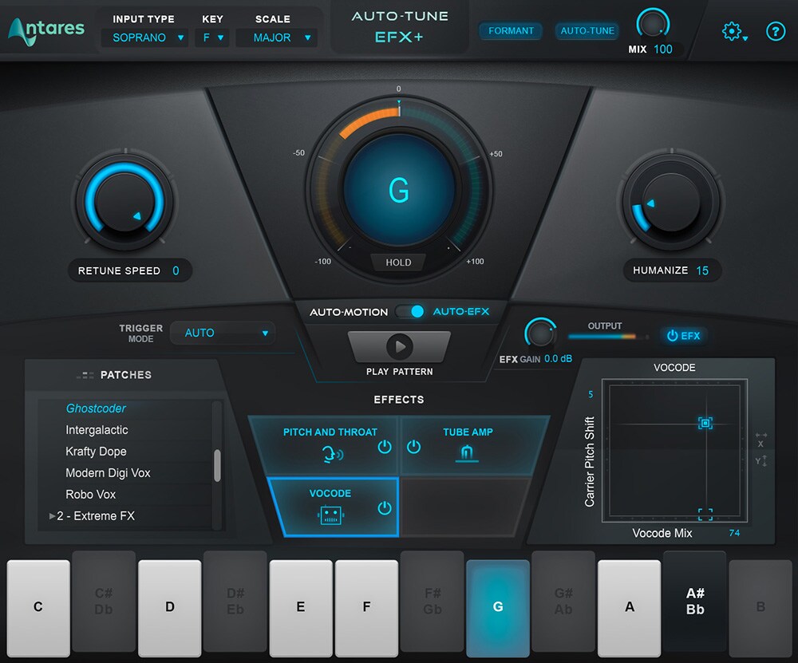Viewport: 798px width, 663px height.
Task: Open the Trigger Mode Auto dropdown
Action: point(223,333)
